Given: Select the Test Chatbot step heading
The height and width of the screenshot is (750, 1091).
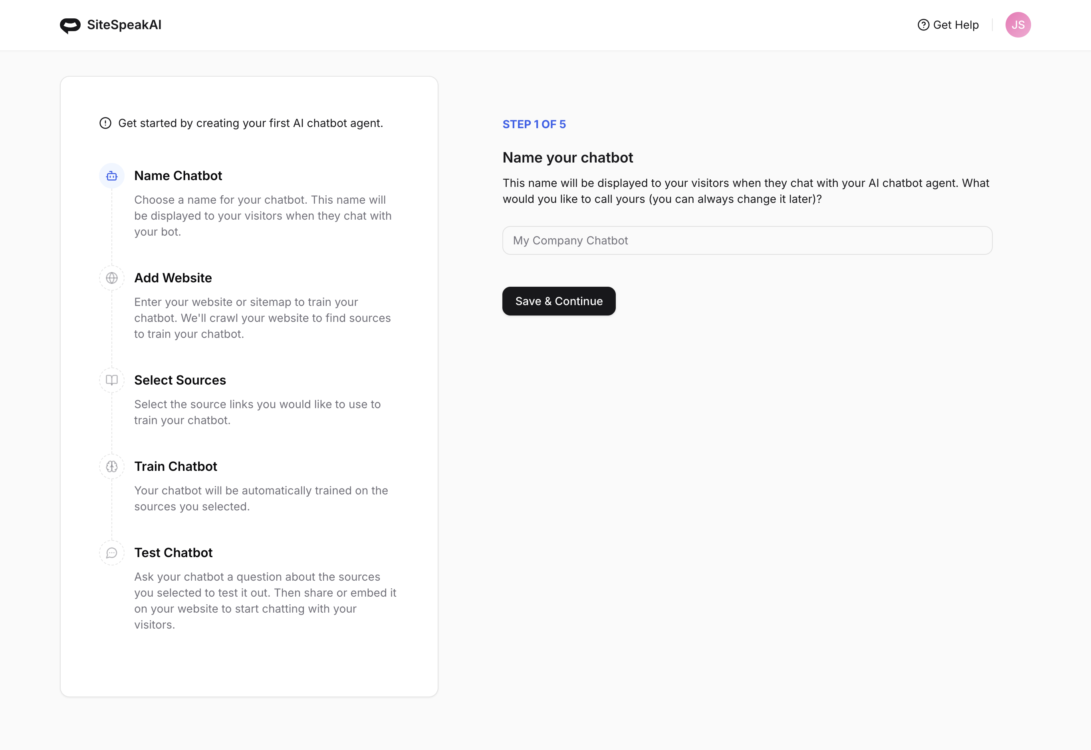Looking at the screenshot, I should click(x=173, y=553).
